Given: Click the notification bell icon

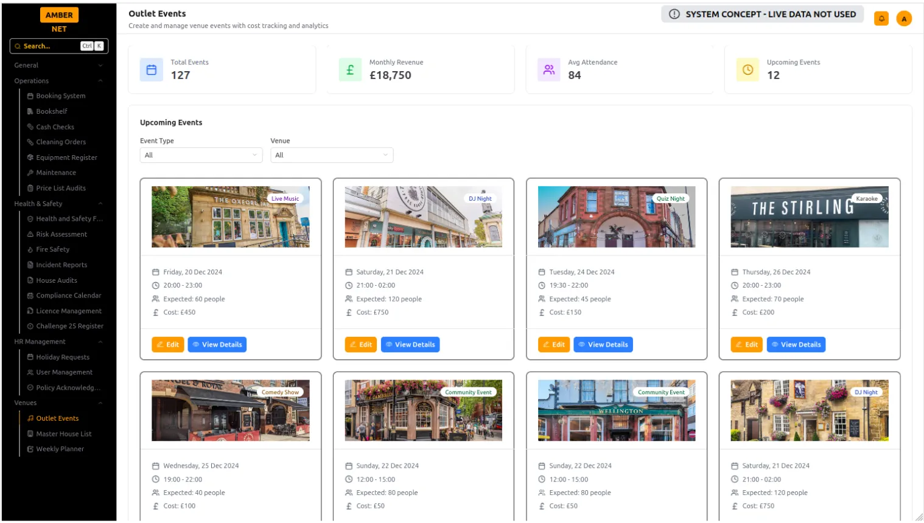Looking at the screenshot, I should pyautogui.click(x=881, y=19).
